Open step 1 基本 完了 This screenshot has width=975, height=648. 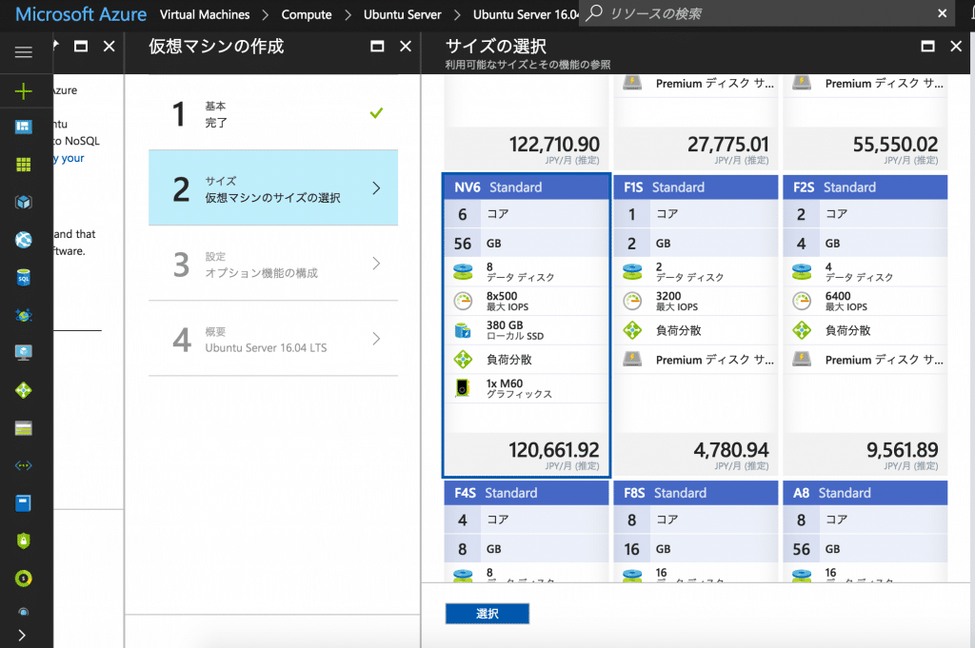click(x=273, y=113)
